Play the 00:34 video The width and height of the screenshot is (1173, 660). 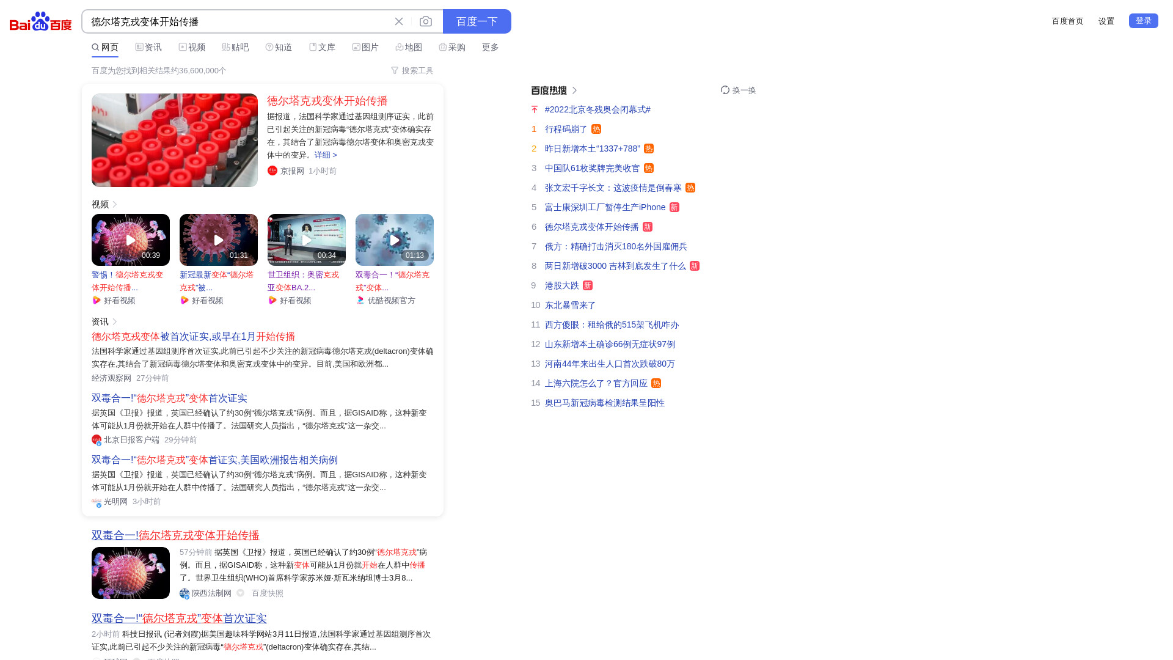307,240
